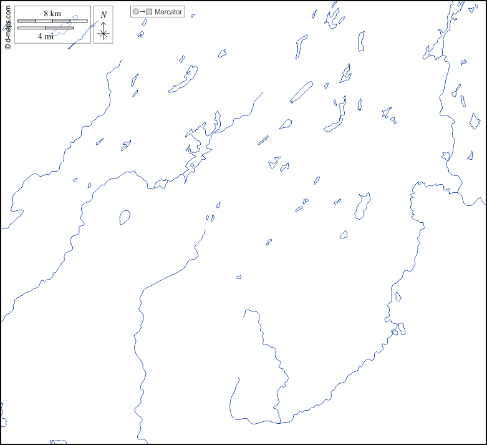Select the long diagonal sausage-shaped lake
The width and height of the screenshot is (487, 445).
click(301, 92)
